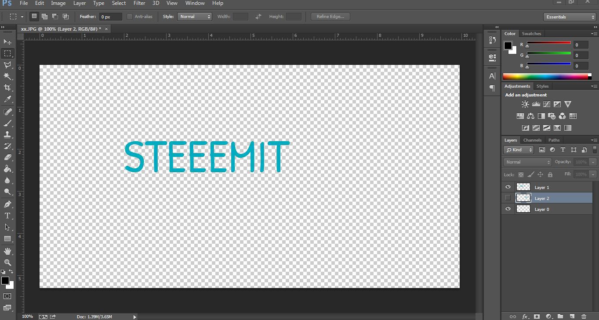Image resolution: width=599 pixels, height=320 pixels.
Task: Select the Horizontal Type tool
Action: click(x=7, y=216)
